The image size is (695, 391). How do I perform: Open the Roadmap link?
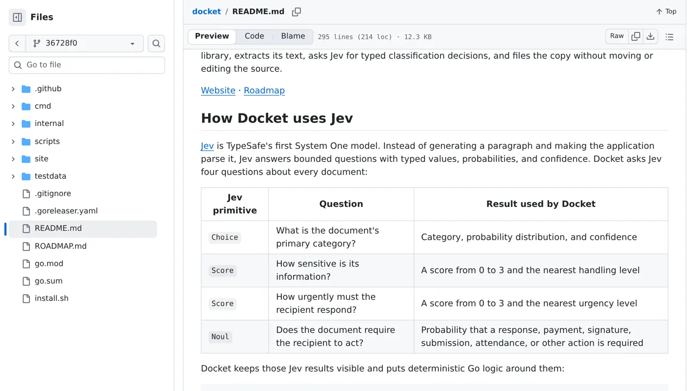(264, 91)
